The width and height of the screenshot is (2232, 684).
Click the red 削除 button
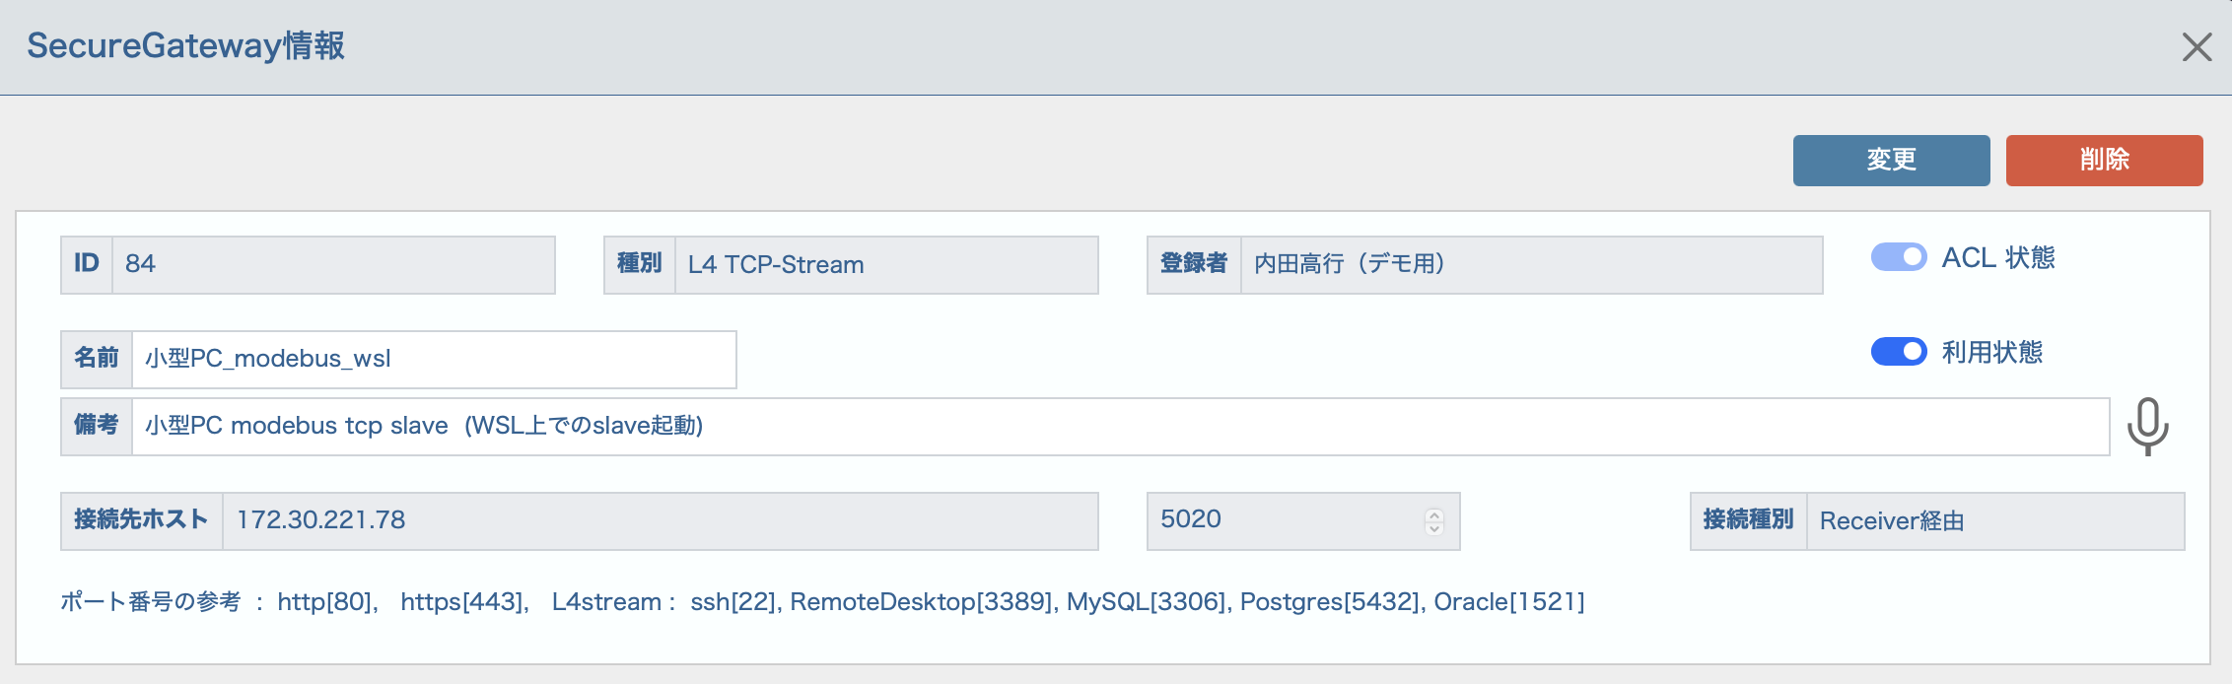(x=2104, y=161)
